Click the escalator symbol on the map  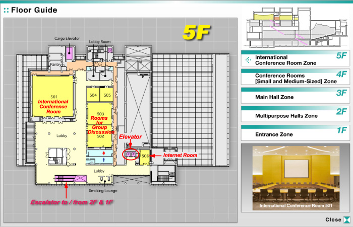(x=71, y=179)
